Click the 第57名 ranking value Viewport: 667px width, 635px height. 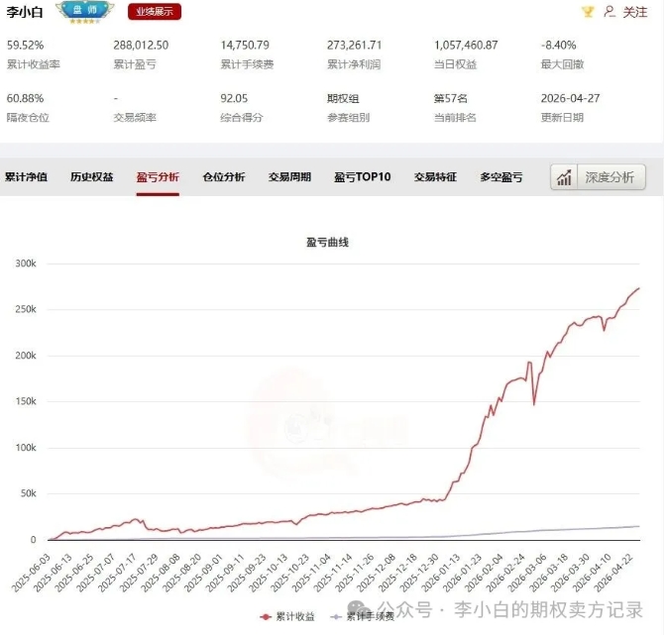tap(451, 99)
